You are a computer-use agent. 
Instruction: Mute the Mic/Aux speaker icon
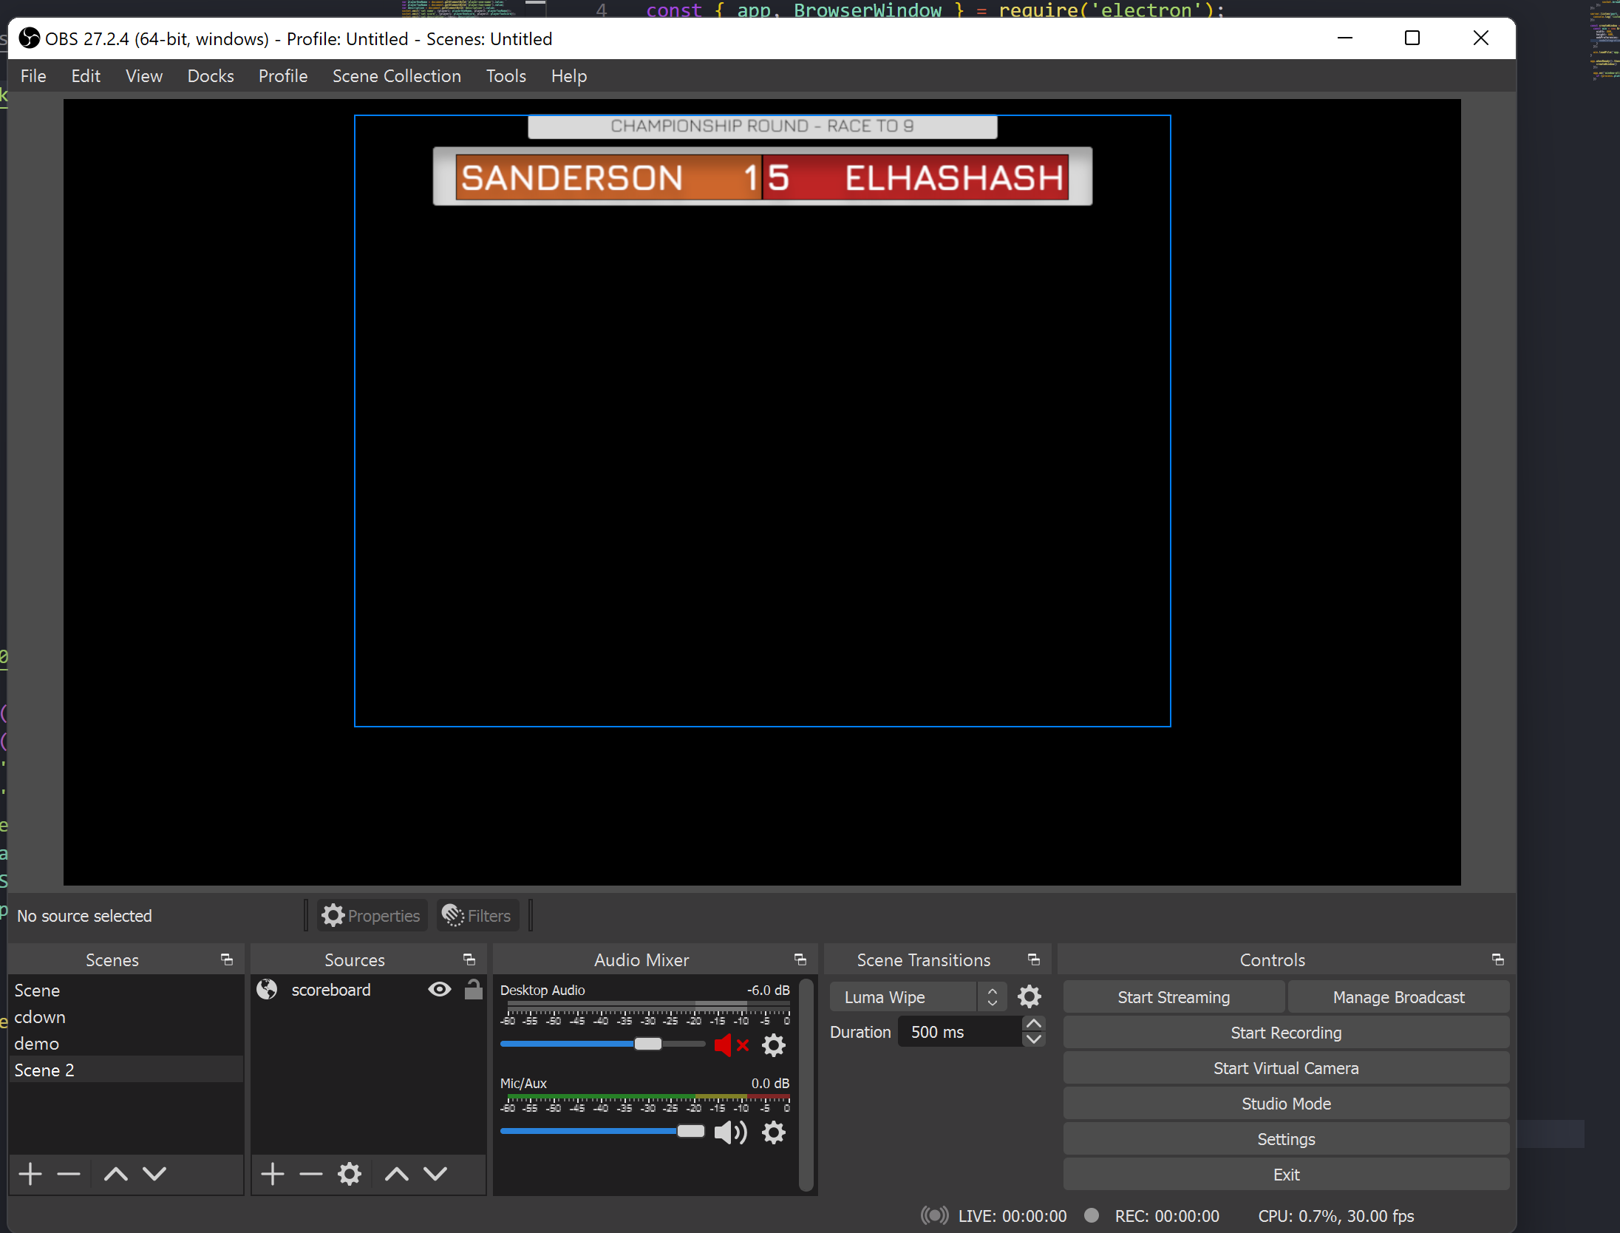[731, 1132]
